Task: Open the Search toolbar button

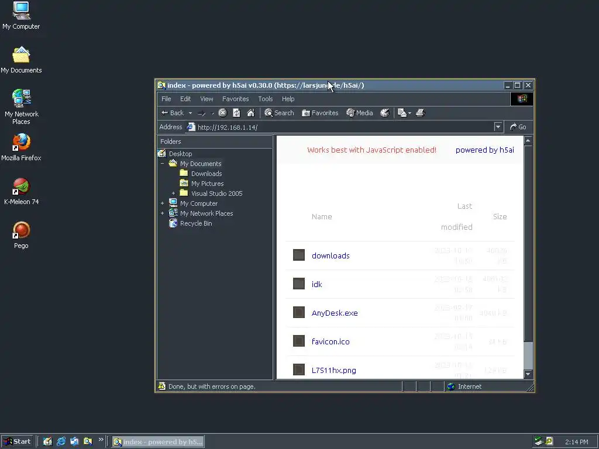Action: tap(279, 113)
